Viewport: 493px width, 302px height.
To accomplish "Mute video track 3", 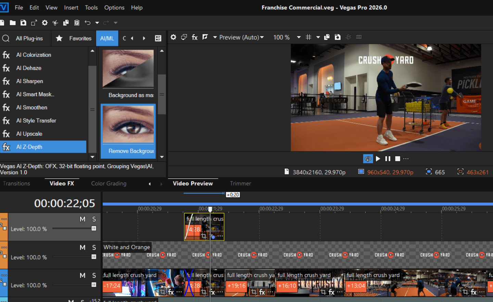I will click(83, 247).
